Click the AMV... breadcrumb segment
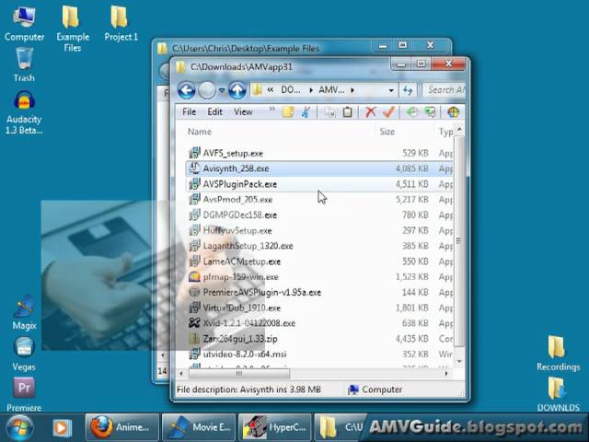This screenshot has width=589, height=442. click(x=331, y=90)
